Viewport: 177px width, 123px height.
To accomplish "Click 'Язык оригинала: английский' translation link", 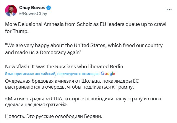I will tap(30, 74).
